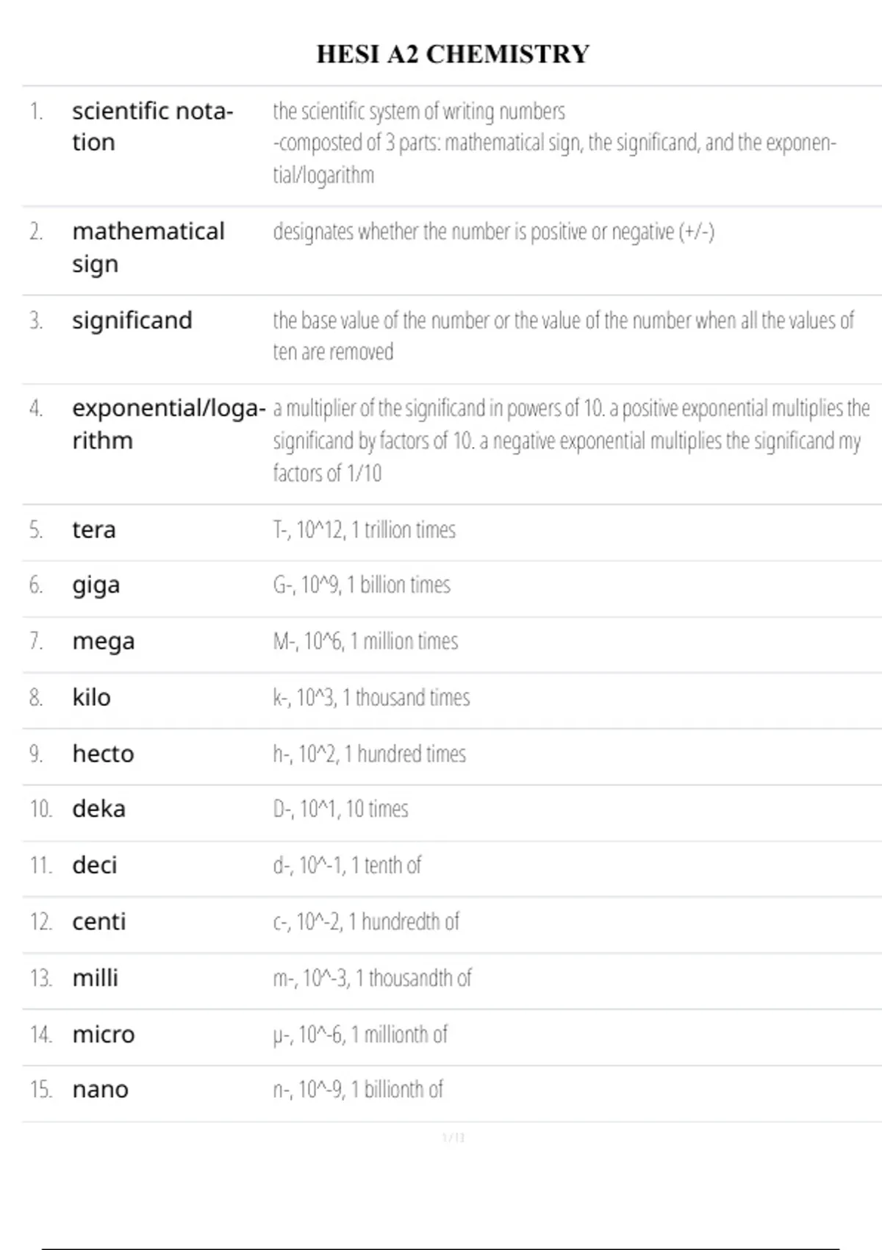Viewport: 882px width, 1250px height.
Task: Select the "significand" term in row 3
Action: (x=132, y=321)
